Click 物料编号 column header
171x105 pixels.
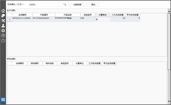35,63
